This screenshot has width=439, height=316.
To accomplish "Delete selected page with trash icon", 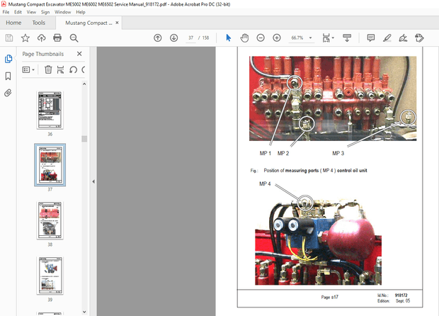I will pyautogui.click(x=48, y=69).
